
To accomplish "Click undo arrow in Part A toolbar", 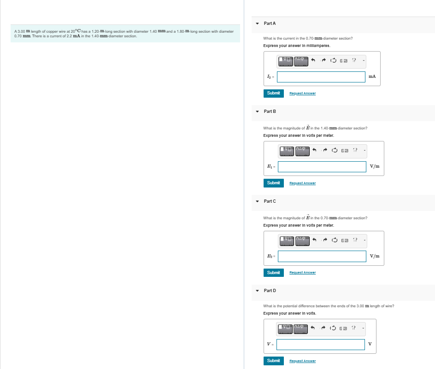I will [x=313, y=60].
